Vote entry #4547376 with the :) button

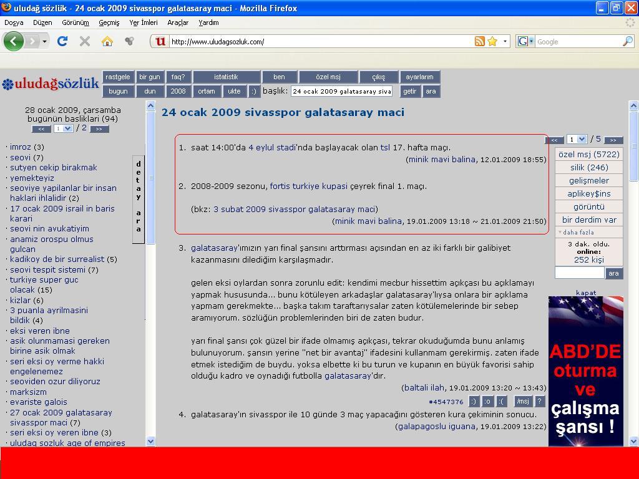pyautogui.click(x=474, y=401)
